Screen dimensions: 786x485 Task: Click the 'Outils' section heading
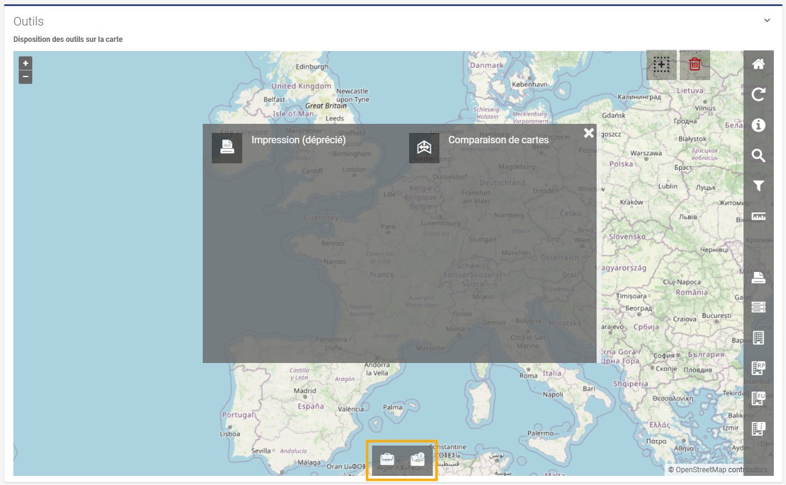[29, 21]
